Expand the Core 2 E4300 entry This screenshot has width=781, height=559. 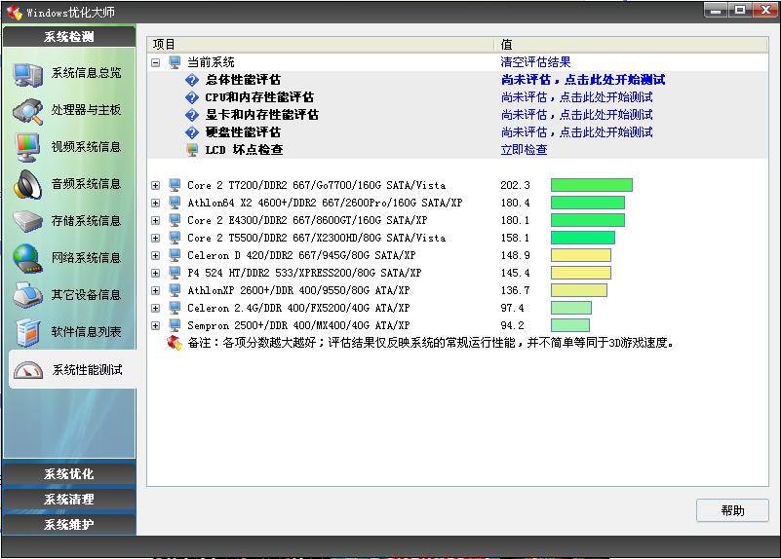[155, 220]
